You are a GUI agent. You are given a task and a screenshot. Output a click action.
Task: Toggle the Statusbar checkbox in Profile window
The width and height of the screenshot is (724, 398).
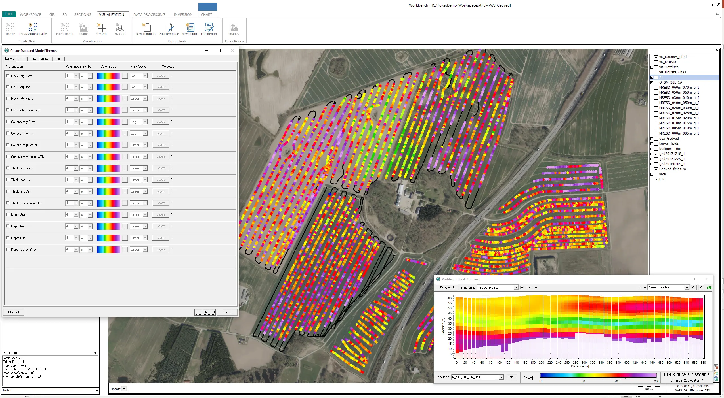click(x=522, y=287)
